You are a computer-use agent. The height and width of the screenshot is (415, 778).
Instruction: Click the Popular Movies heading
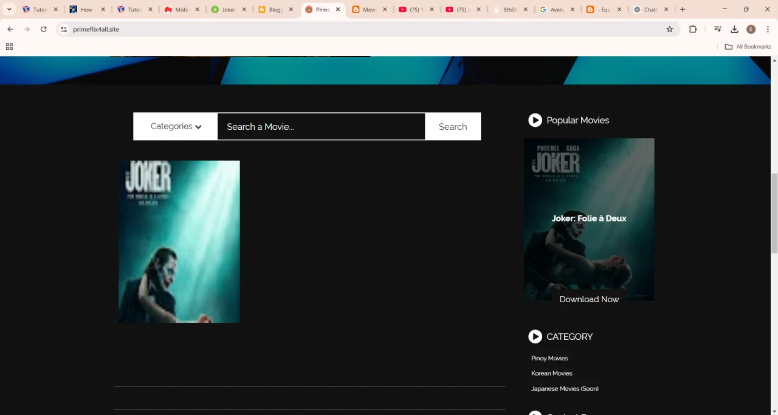coord(577,120)
